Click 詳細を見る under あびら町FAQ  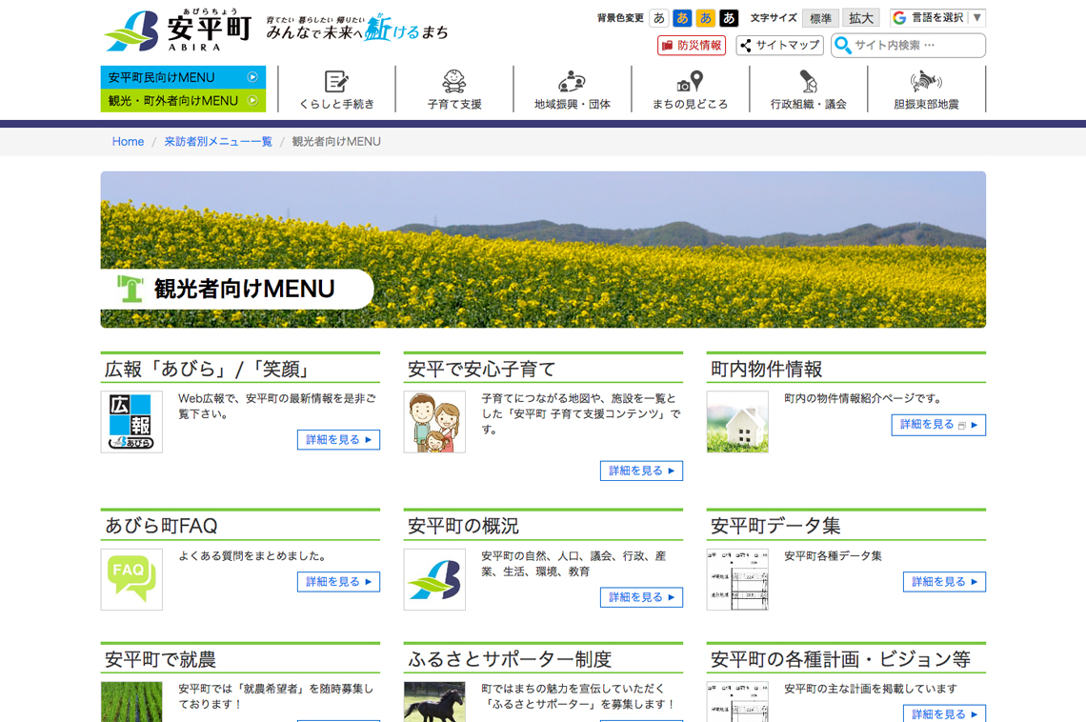[339, 581]
